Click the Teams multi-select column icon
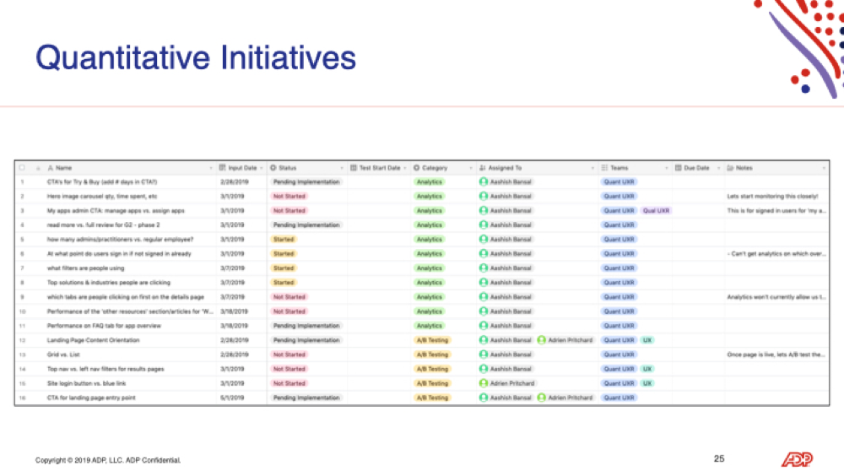Image resolution: width=844 pixels, height=476 pixels. pos(604,168)
